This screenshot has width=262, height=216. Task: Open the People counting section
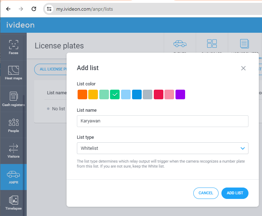pos(14,125)
